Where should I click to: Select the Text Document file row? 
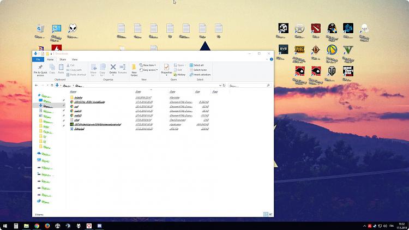click(139, 120)
